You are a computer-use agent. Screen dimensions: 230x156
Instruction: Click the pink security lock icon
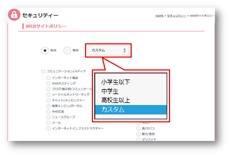coord(14,15)
